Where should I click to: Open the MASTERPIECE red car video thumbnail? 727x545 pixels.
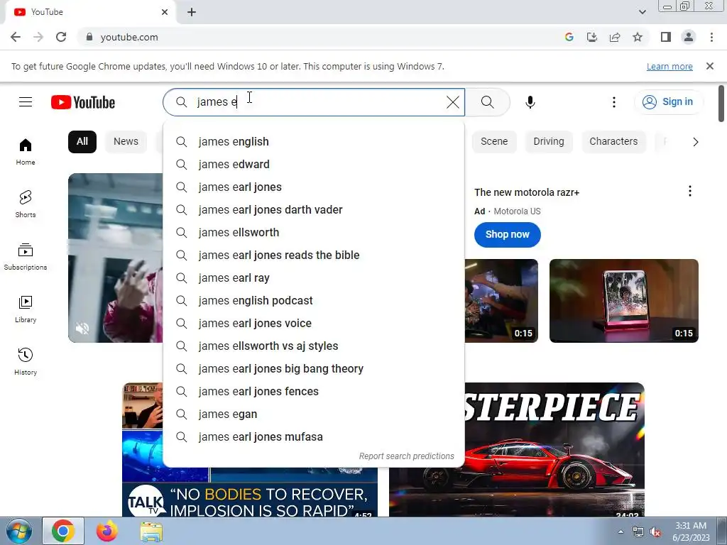pos(554,449)
